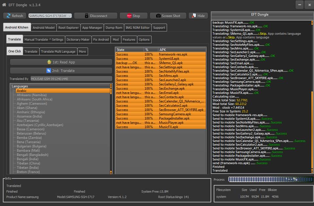The image size is (314, 206).
Task: Open the Mod tab
Action: coord(116,40)
